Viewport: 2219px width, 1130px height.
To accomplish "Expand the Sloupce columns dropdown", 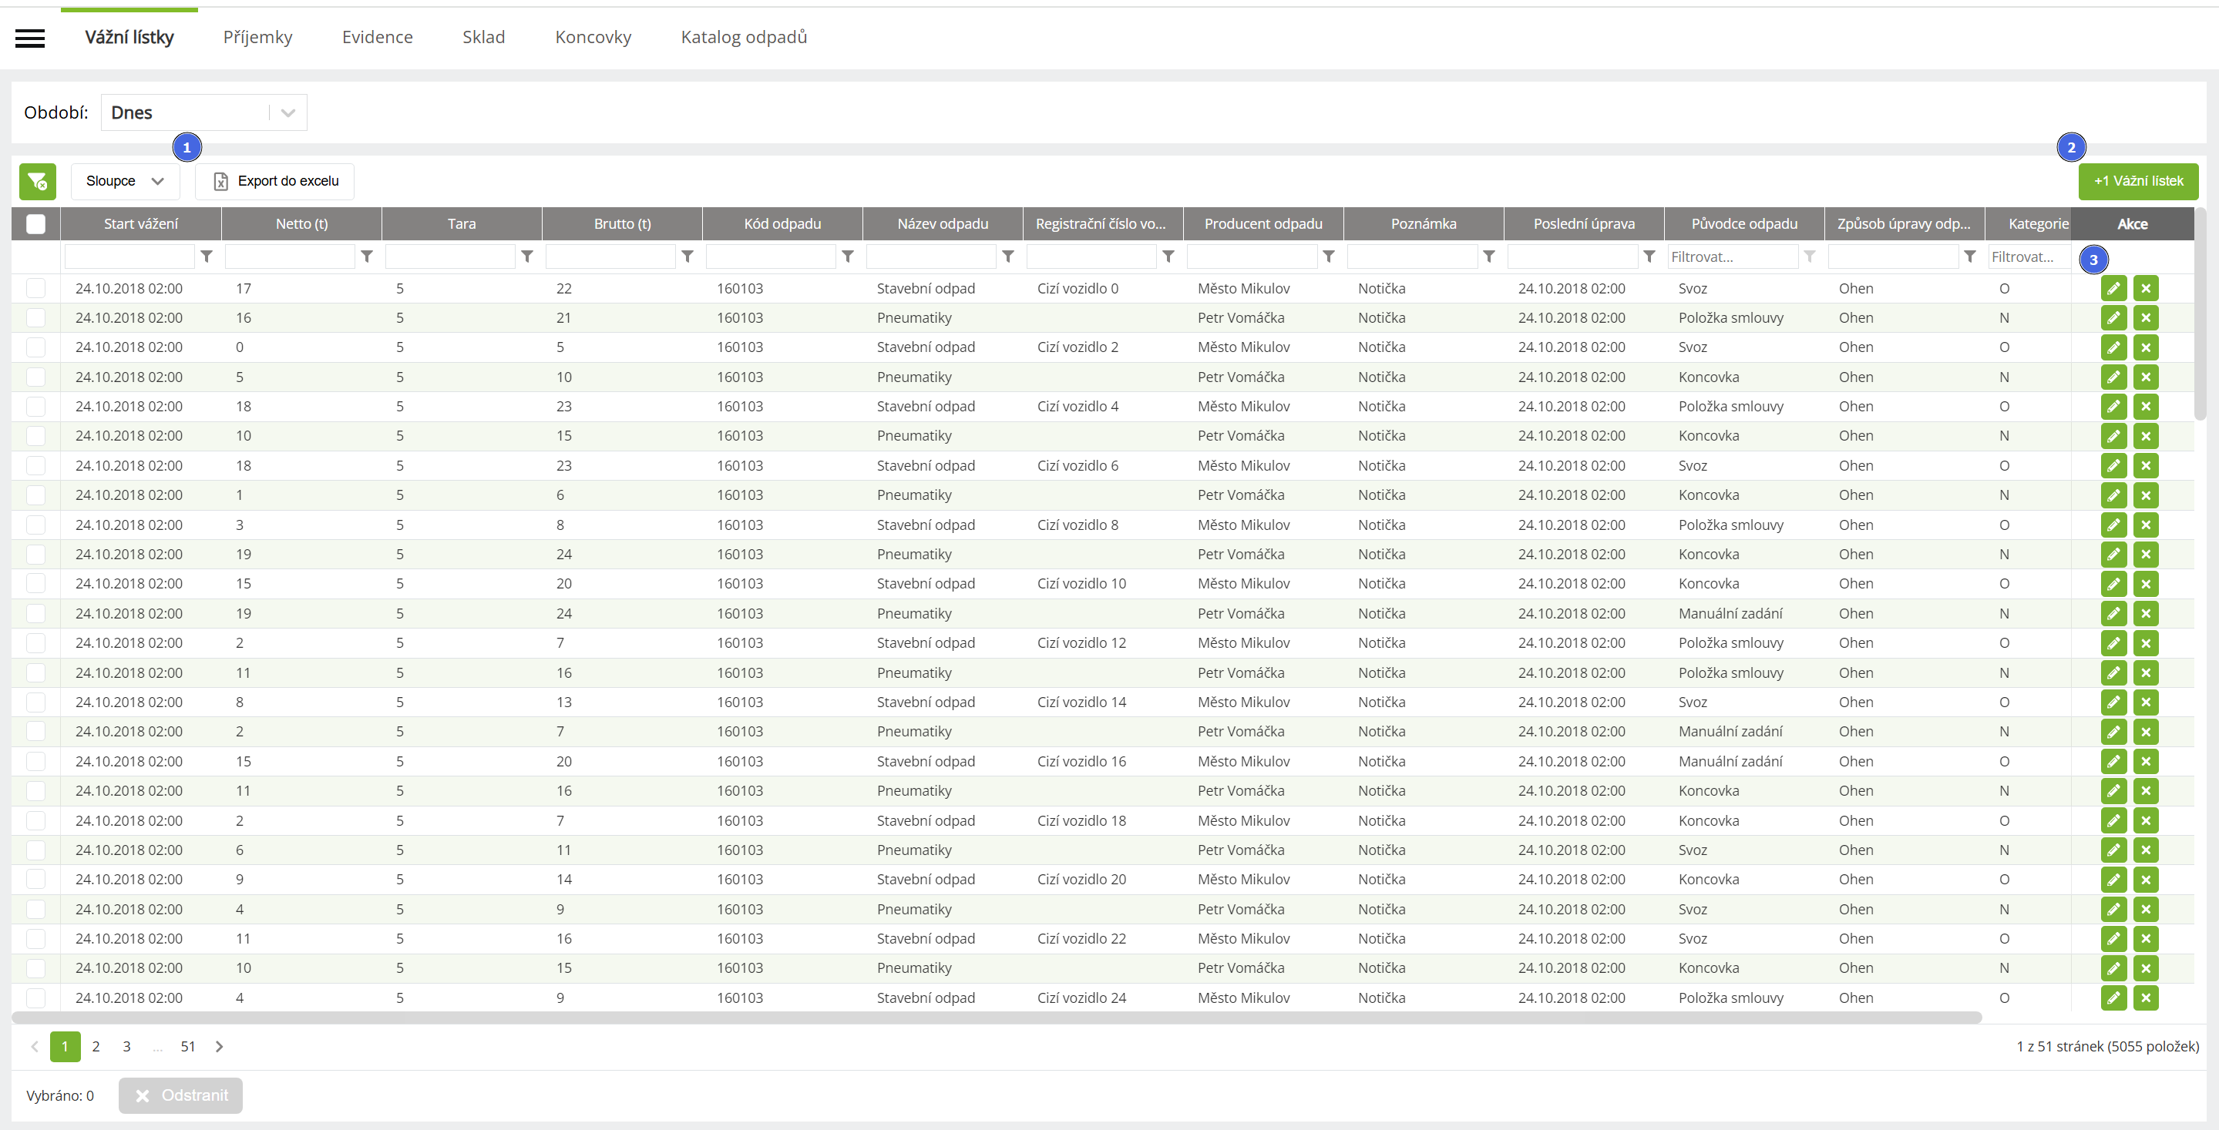I will coord(125,182).
